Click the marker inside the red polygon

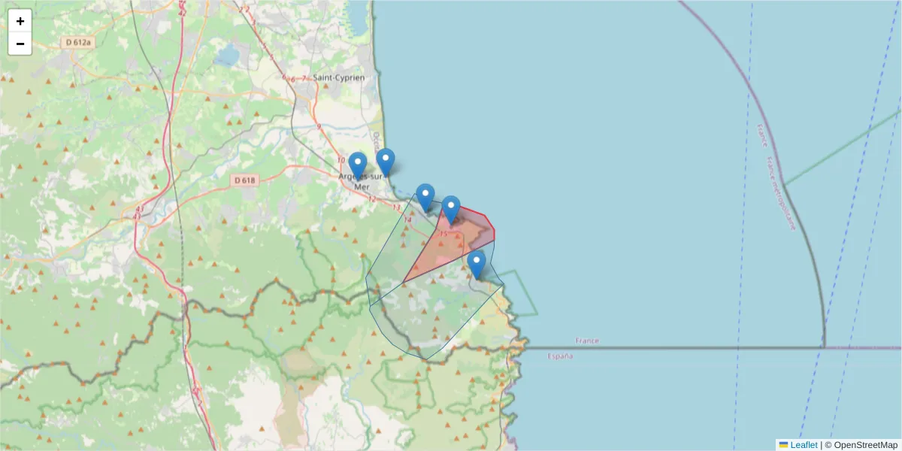click(451, 209)
